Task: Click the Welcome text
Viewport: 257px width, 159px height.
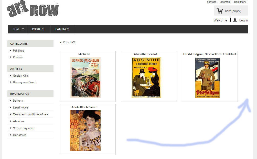Action: pos(220,20)
